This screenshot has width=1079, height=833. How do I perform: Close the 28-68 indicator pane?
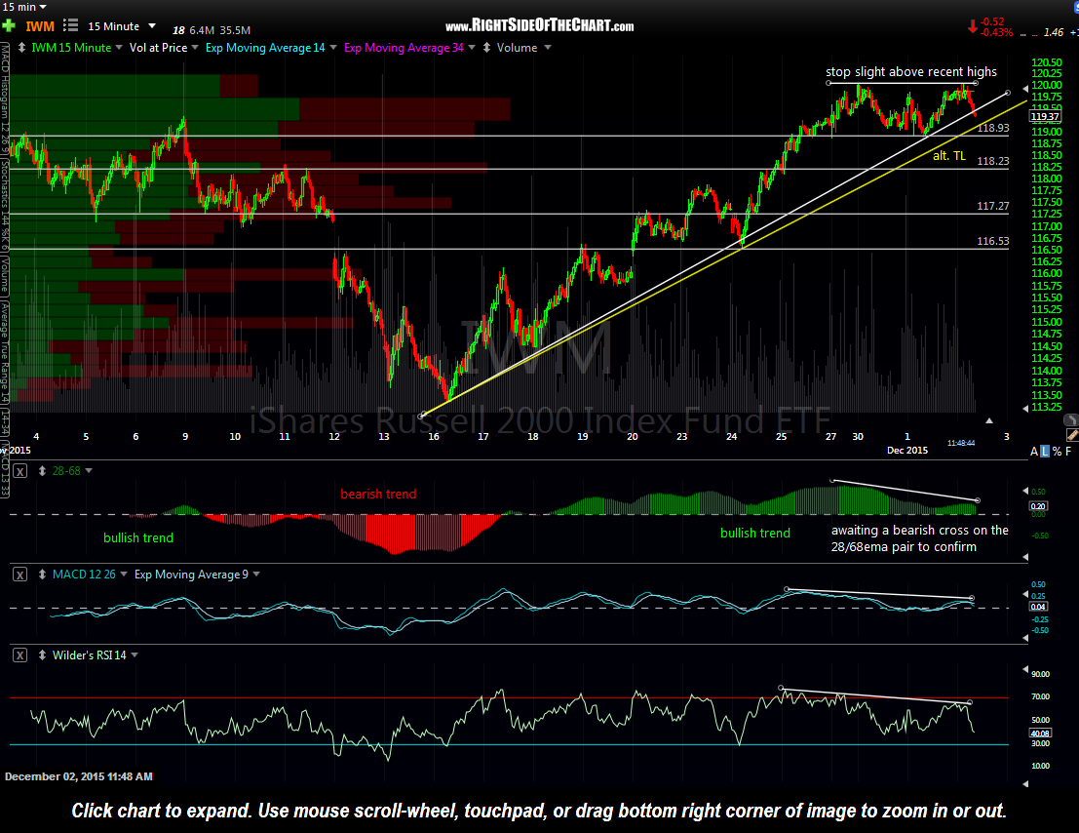(19, 471)
